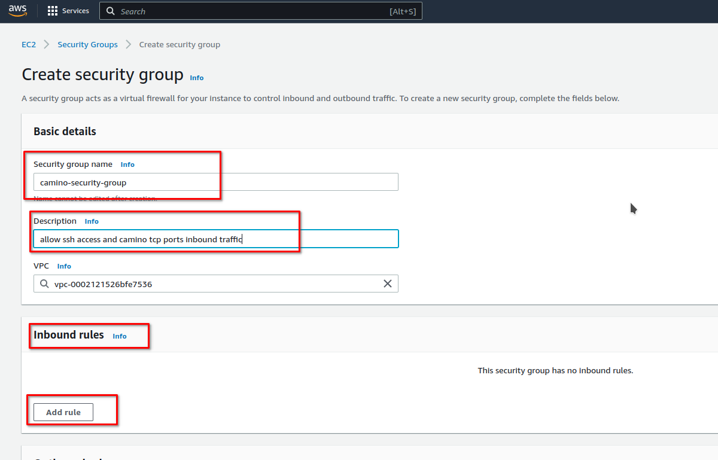
Task: Click Create security group breadcrumb text
Action: tap(180, 45)
